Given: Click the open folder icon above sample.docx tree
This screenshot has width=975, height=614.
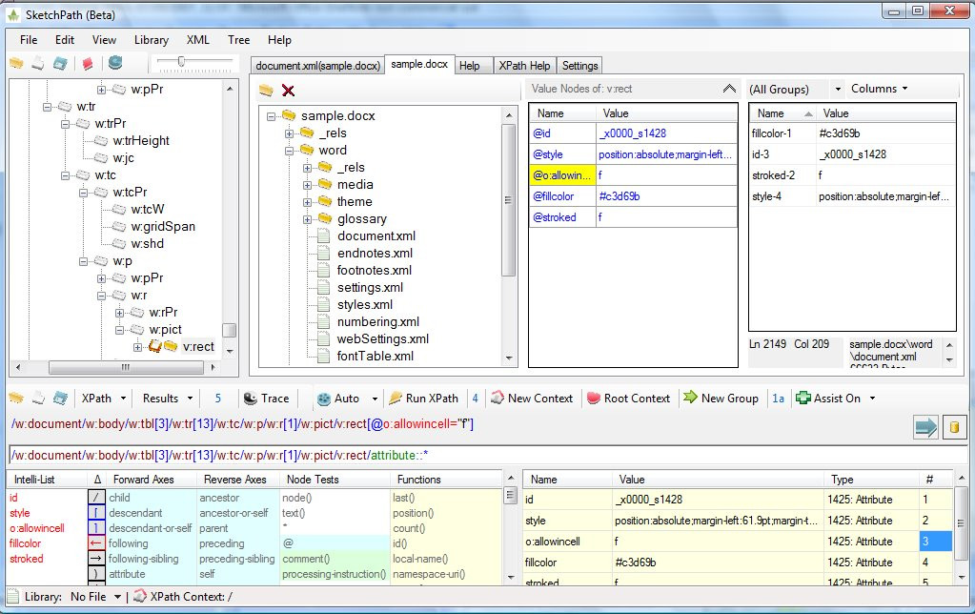Looking at the screenshot, I should click(x=266, y=91).
